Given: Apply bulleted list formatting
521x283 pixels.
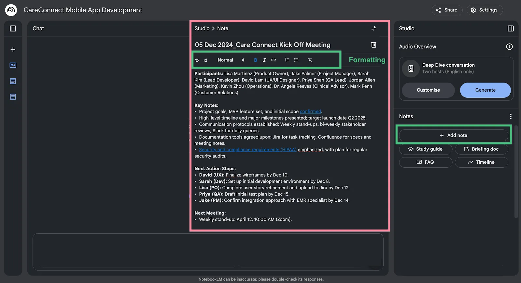Looking at the screenshot, I should pyautogui.click(x=296, y=60).
